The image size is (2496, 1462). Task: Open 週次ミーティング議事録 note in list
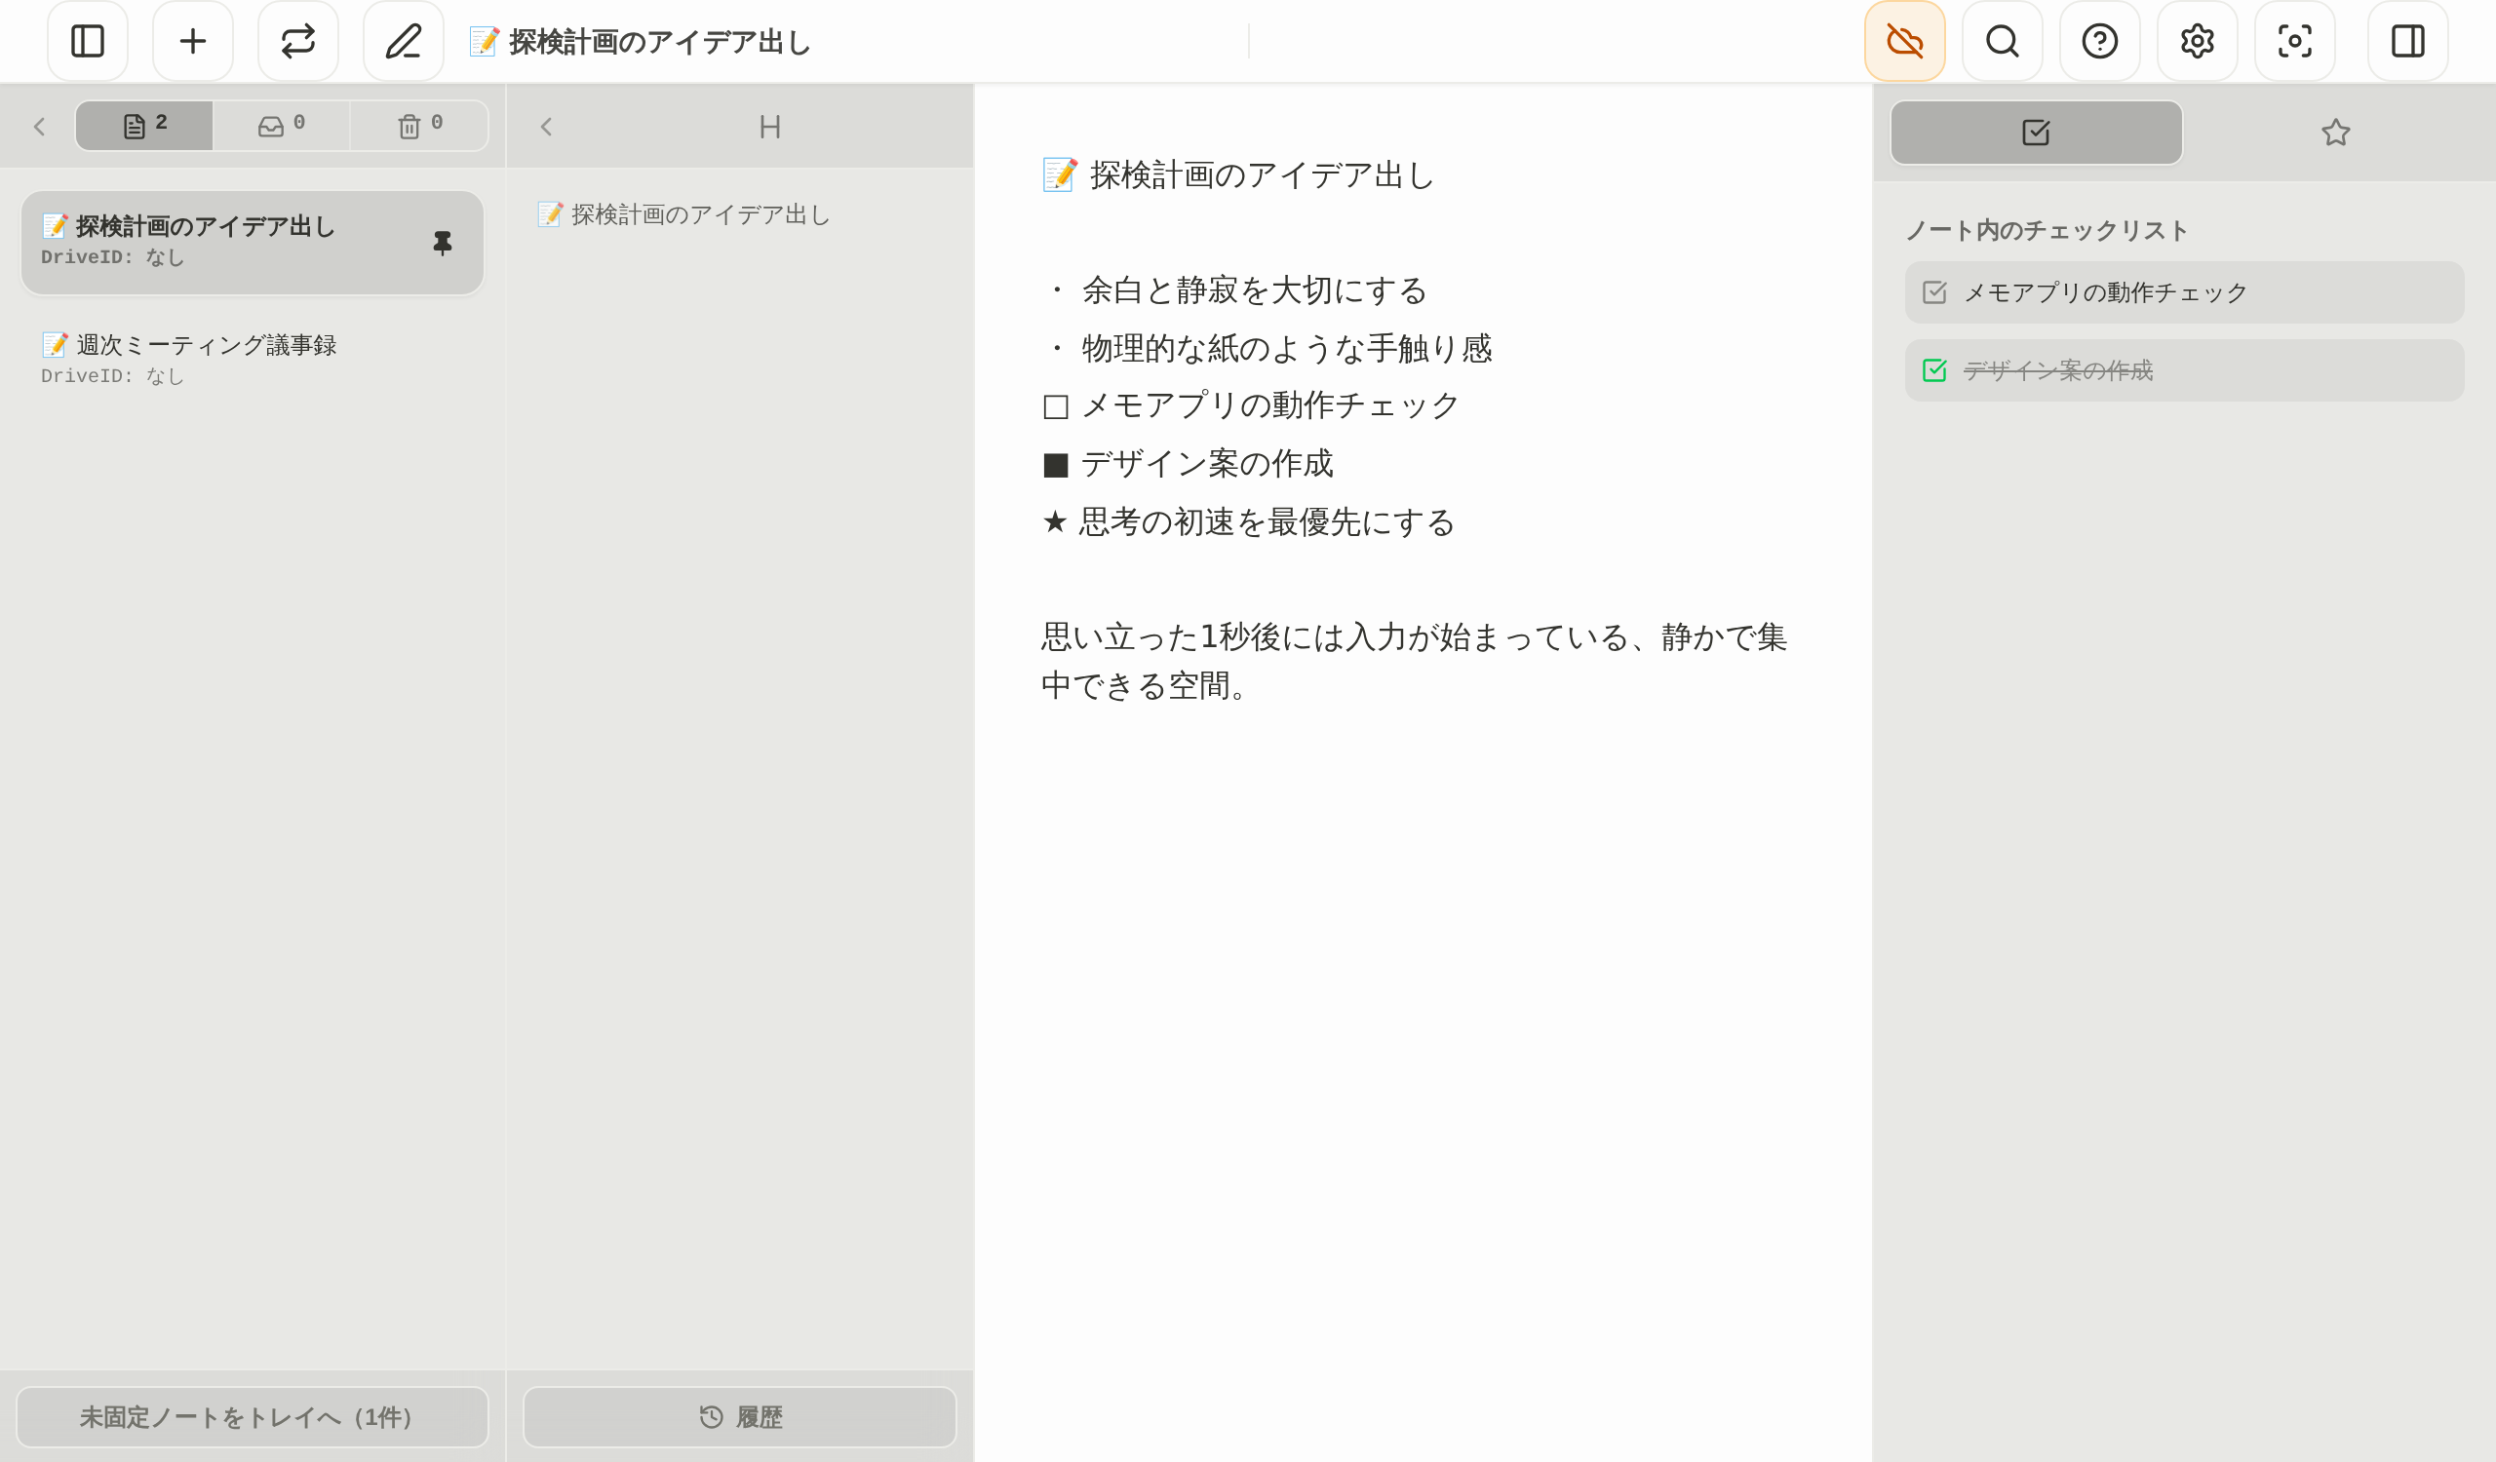click(x=253, y=360)
